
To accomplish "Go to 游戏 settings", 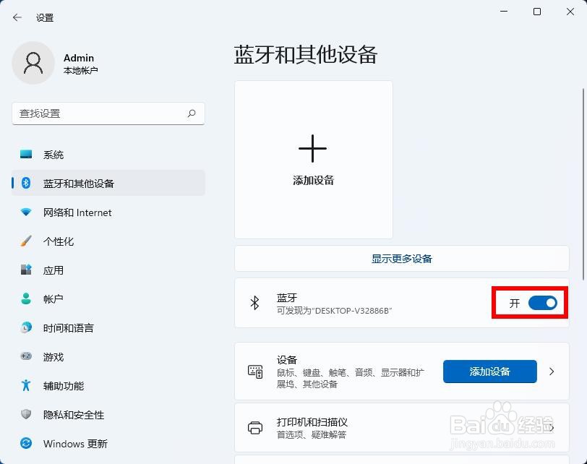I will (x=108, y=356).
